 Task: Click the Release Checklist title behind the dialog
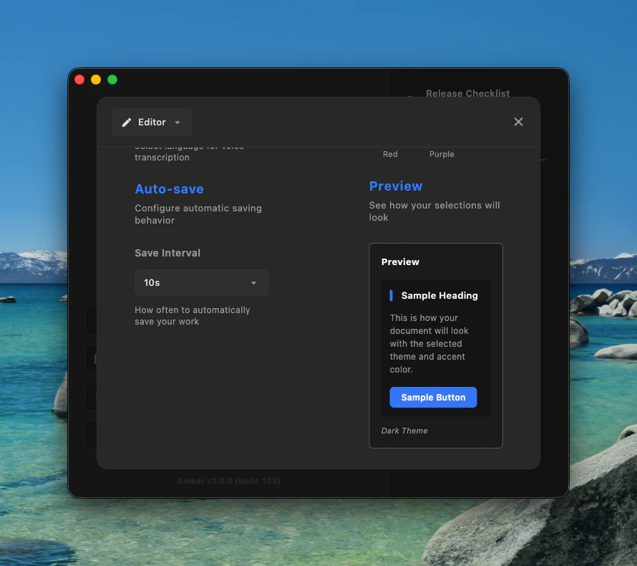tap(467, 93)
